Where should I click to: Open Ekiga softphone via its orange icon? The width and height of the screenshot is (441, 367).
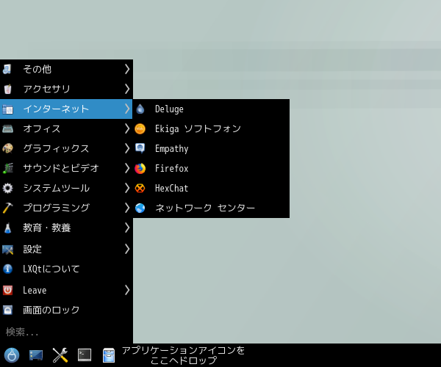click(x=140, y=128)
